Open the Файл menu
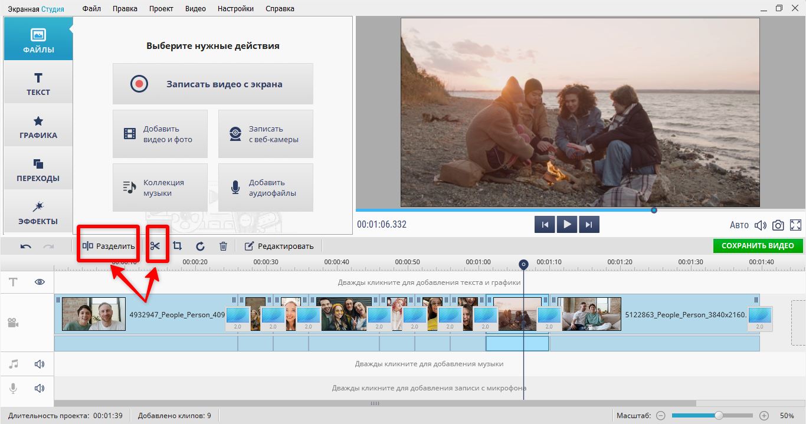 click(91, 8)
